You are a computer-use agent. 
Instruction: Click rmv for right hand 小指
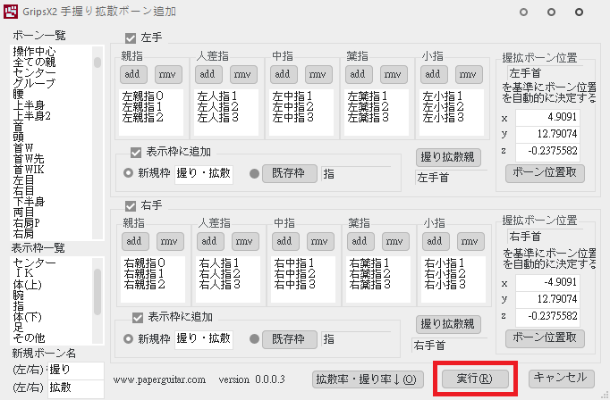470,241
